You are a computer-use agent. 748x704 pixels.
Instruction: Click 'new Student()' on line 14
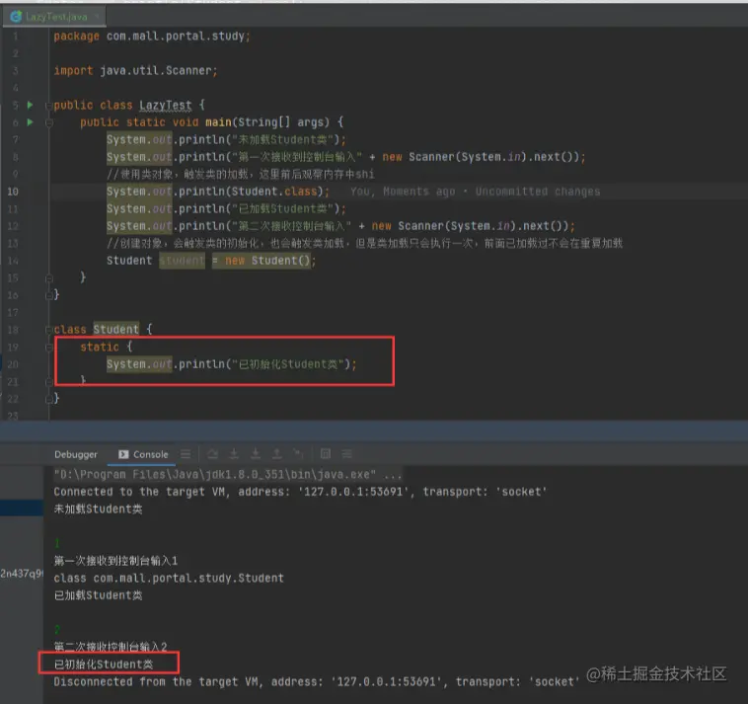pyautogui.click(x=267, y=261)
